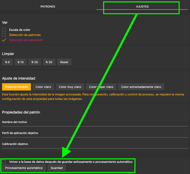Uncheck Detección de saturación
Screen dimensions: 190x174
pyautogui.click(x=4, y=40)
